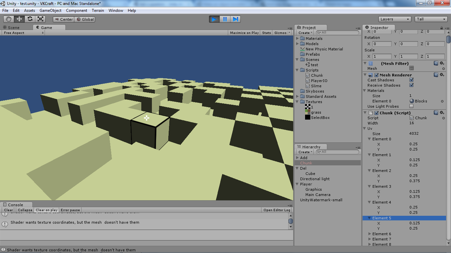Open the Component menu
This screenshot has width=451, height=253.
click(77, 11)
